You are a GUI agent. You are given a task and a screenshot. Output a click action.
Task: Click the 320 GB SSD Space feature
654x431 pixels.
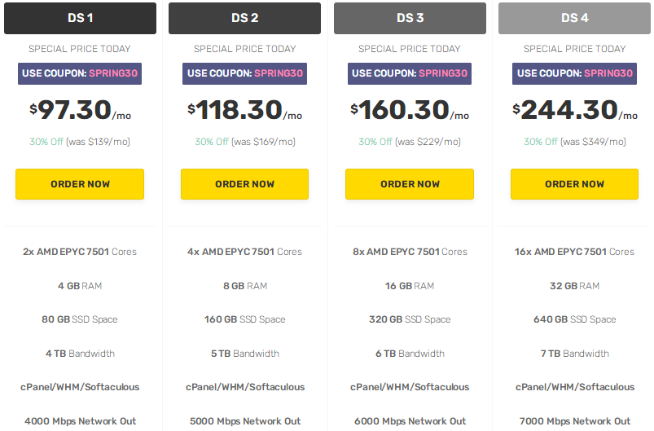tap(410, 319)
